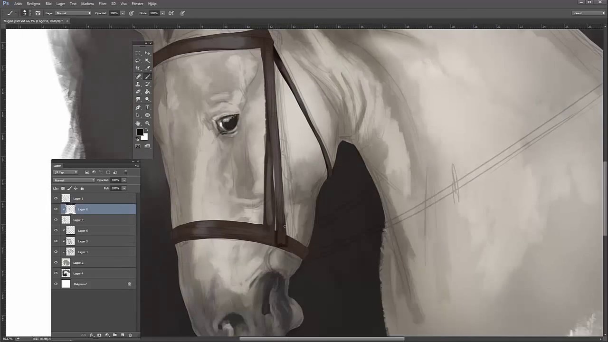Enable airbrush mode in options bar

pyautogui.click(x=171, y=13)
